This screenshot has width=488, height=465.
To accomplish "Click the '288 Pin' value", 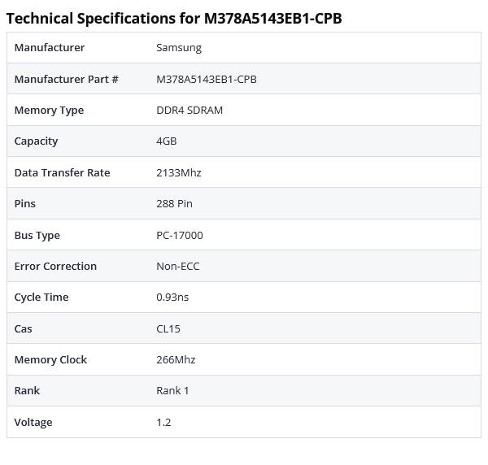I will pyautogui.click(x=174, y=203).
